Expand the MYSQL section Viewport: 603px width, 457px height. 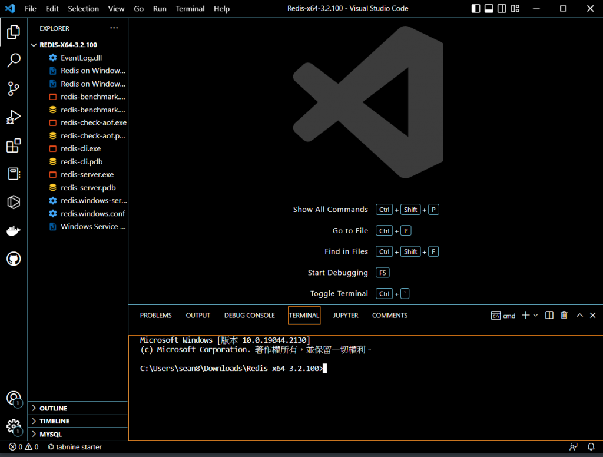tap(78, 434)
